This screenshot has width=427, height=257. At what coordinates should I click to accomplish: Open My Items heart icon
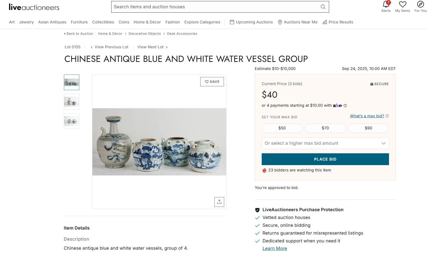403,4
